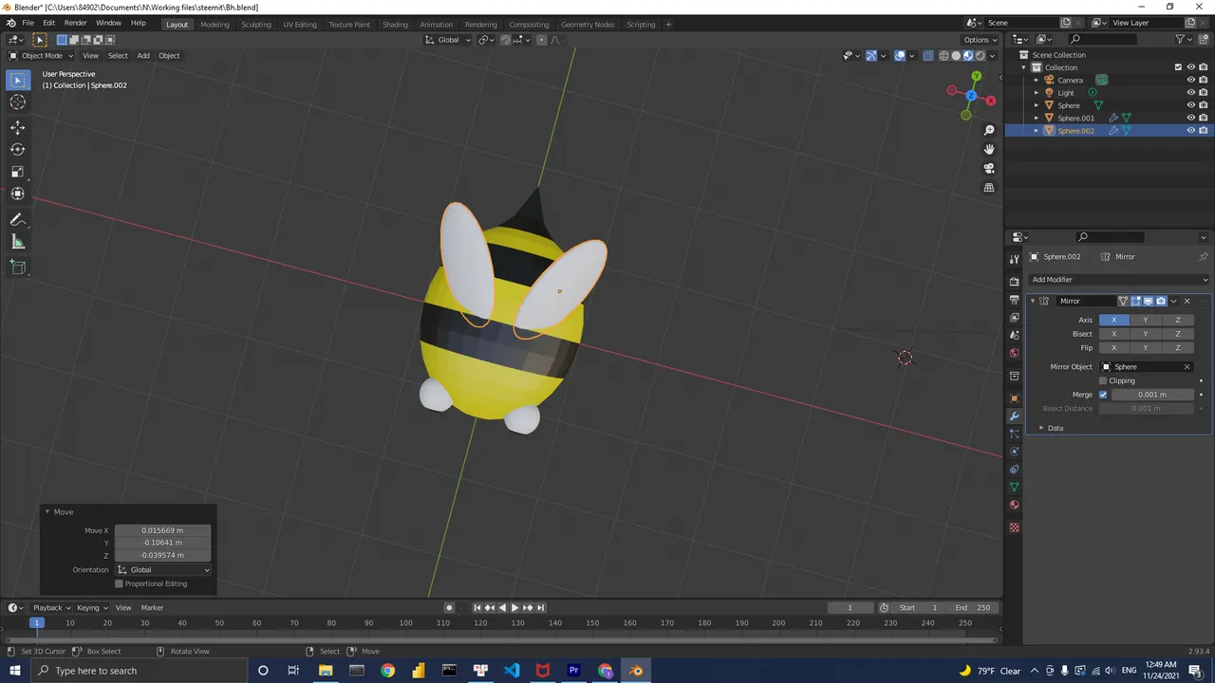This screenshot has height=683, width=1215.
Task: Select the Cursor tool in left toolbar
Action: [x=18, y=102]
